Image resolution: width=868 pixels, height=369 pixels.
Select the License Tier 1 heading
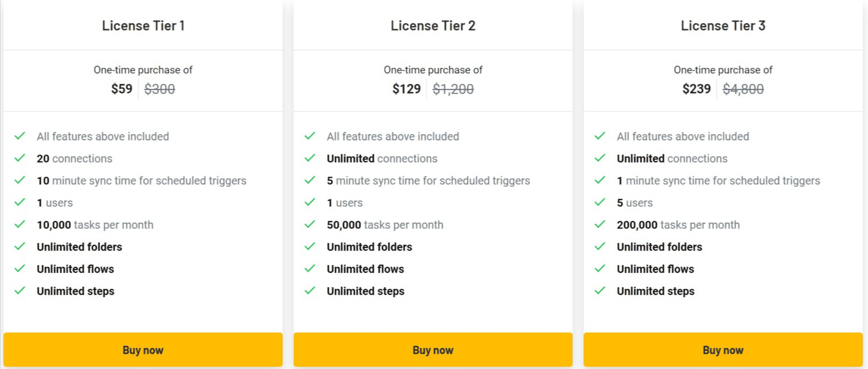[143, 26]
